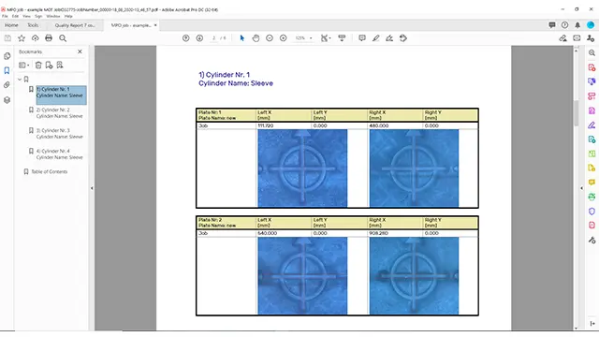Choose the Hand pan tool
Screen dimensions: 599x337
[256, 38]
